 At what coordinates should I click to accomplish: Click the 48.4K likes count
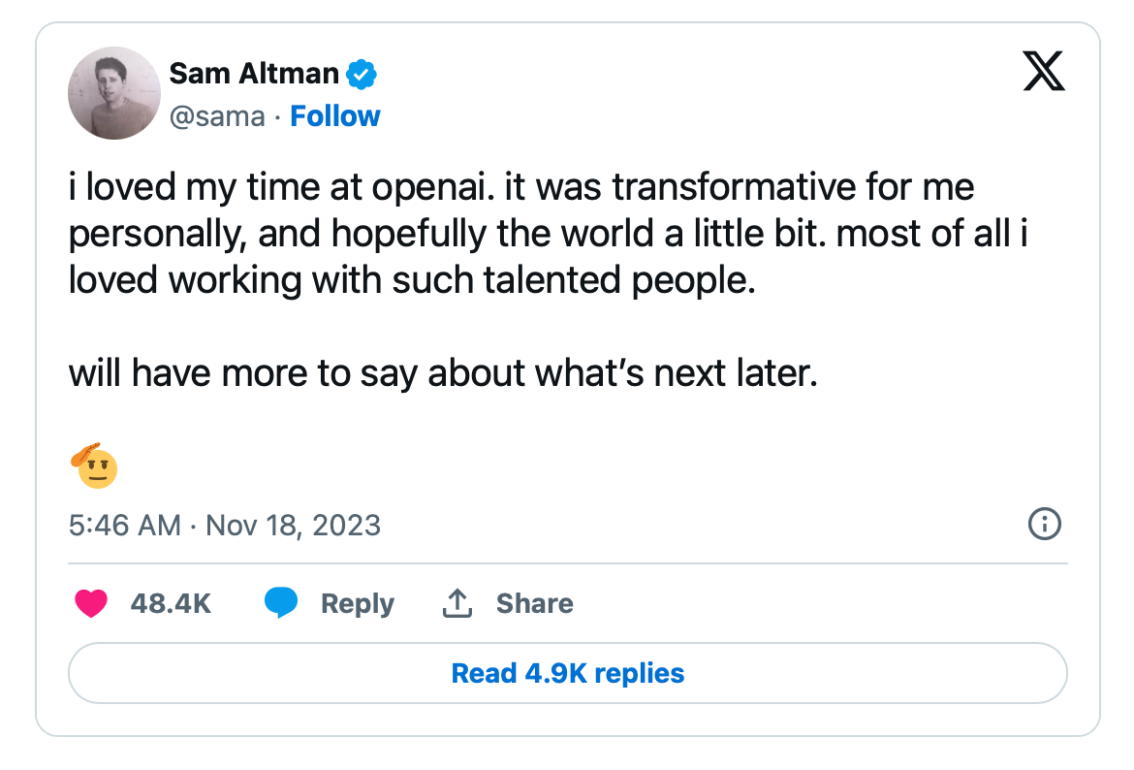171,603
